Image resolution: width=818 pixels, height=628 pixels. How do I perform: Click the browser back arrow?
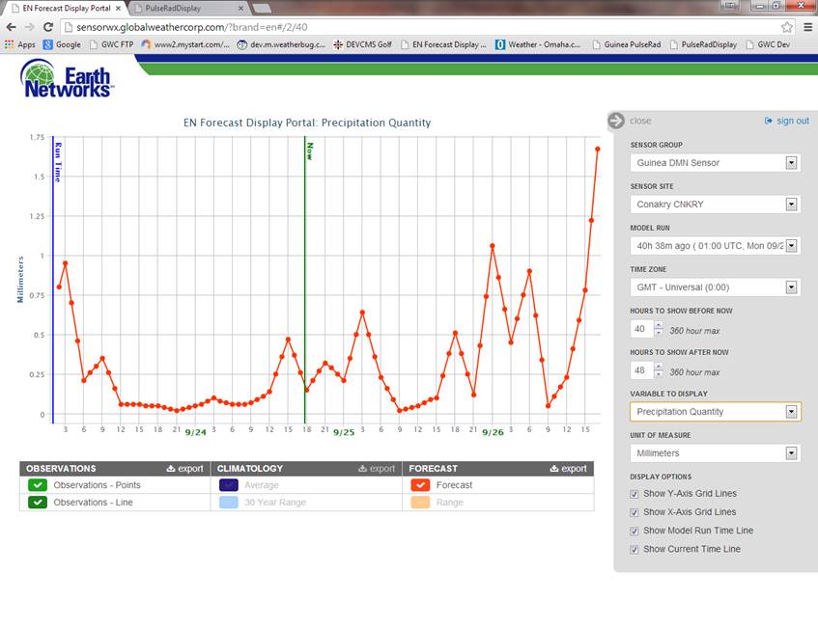11,27
